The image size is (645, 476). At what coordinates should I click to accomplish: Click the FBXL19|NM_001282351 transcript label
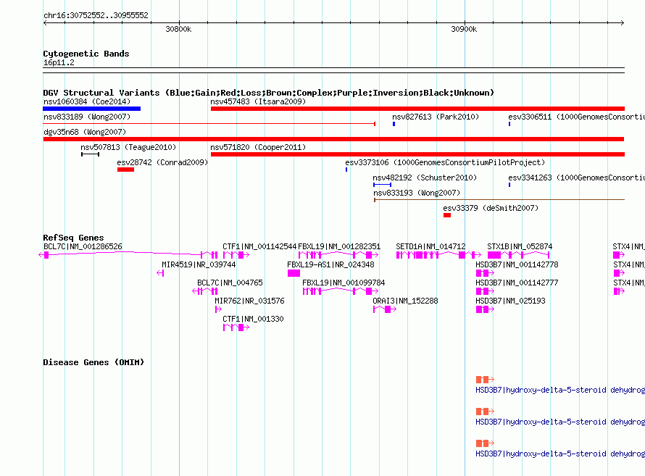339,246
